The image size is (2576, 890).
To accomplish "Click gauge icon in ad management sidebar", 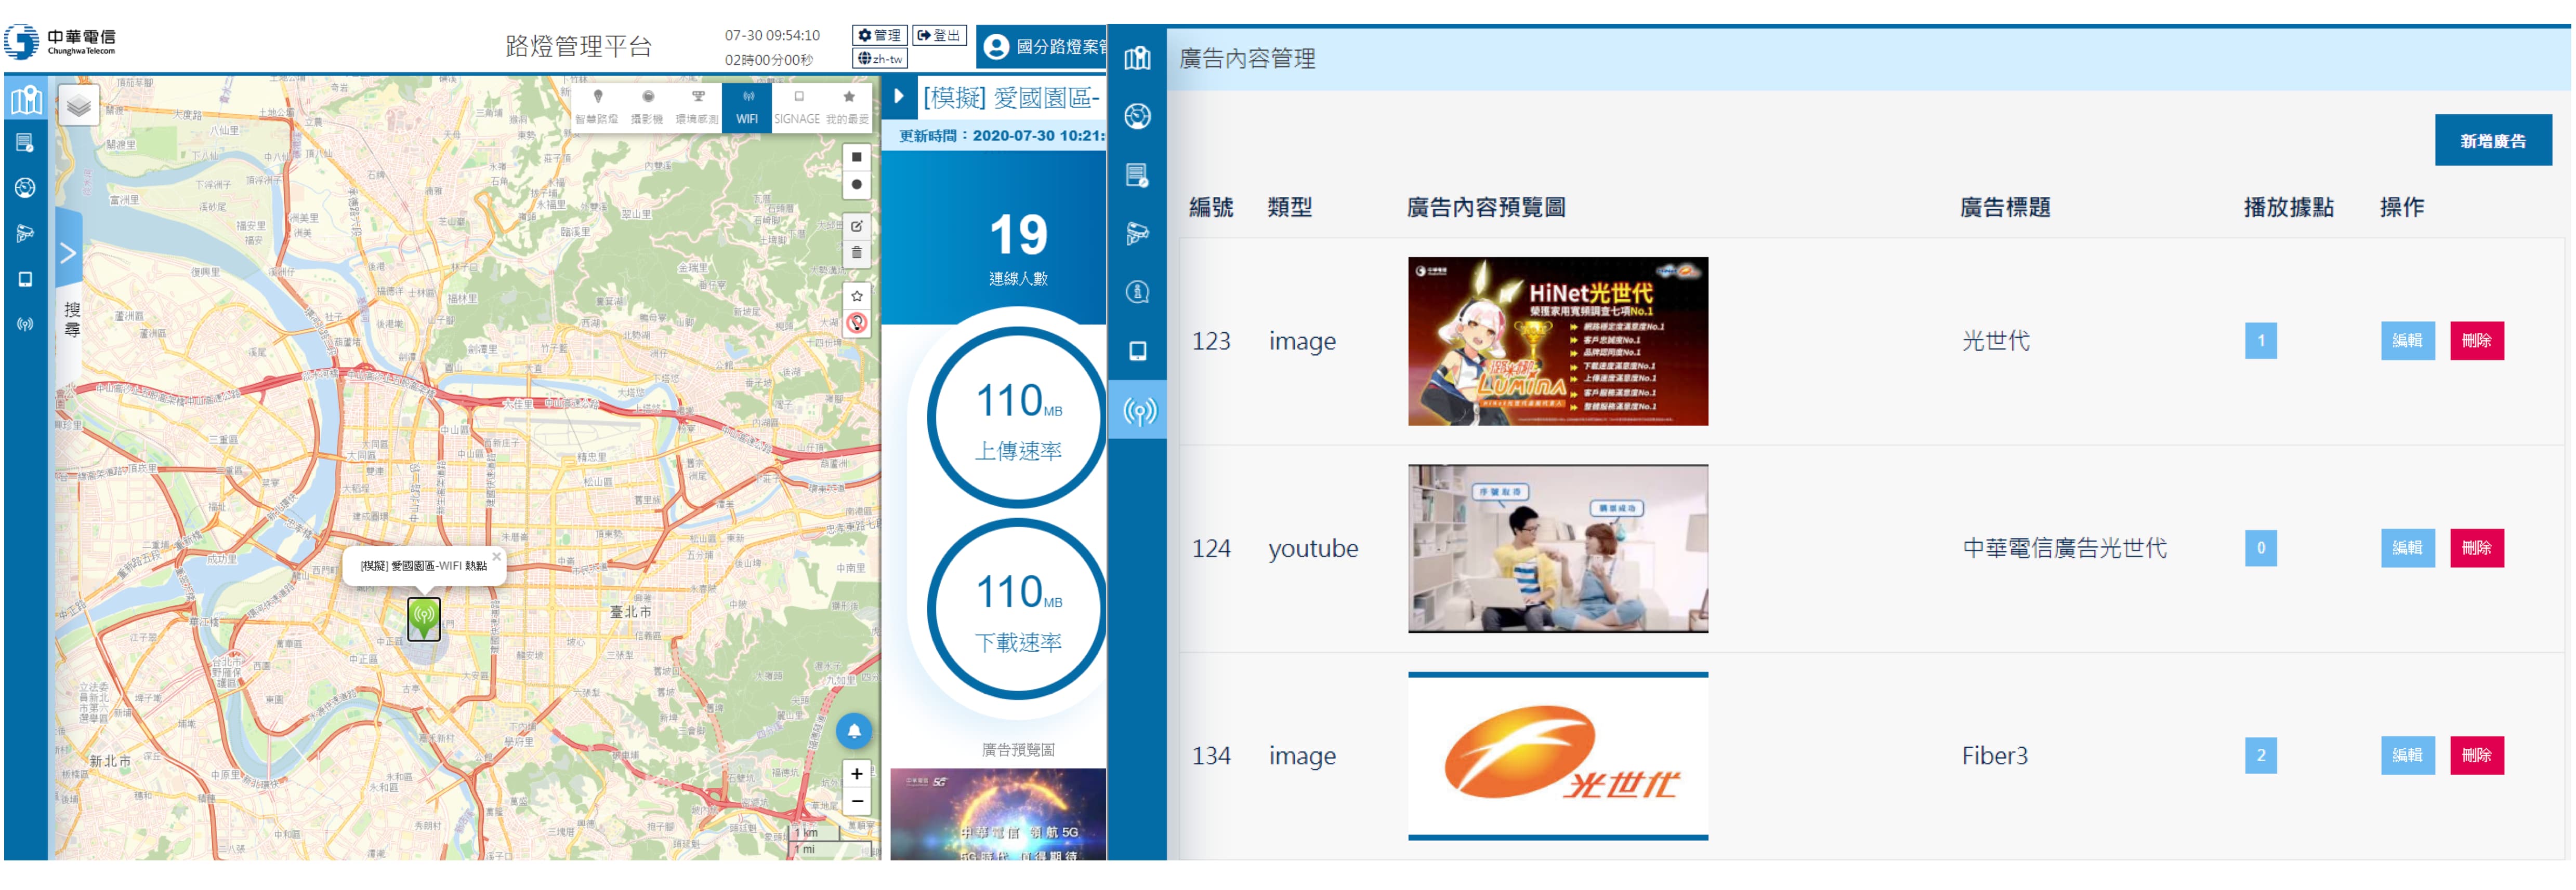I will tap(1137, 116).
